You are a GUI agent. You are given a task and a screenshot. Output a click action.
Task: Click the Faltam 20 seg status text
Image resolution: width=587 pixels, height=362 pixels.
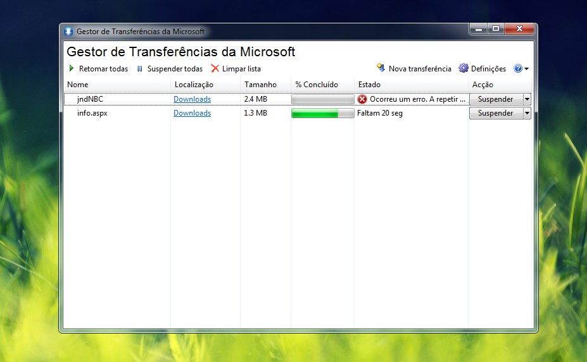(x=380, y=113)
